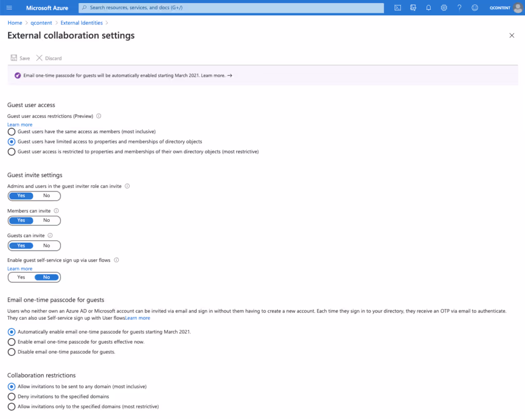Click the QCONTENT account avatar
525x419 pixels.
pos(517,8)
